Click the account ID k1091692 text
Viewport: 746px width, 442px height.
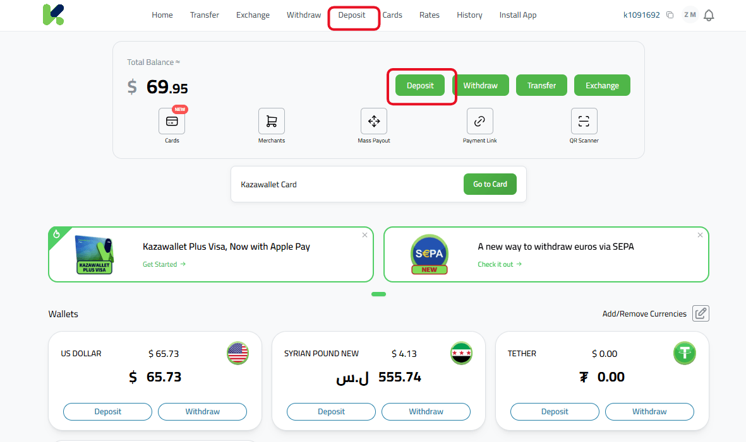point(642,15)
